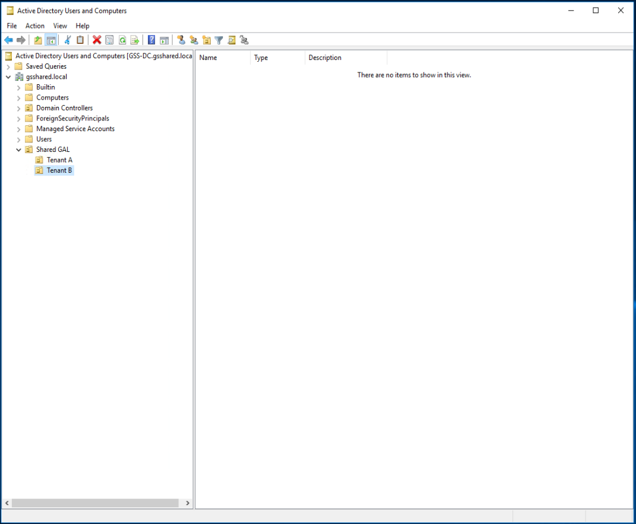Viewport: 636px width, 524px height.
Task: Click the Description column header
Action: coord(346,58)
